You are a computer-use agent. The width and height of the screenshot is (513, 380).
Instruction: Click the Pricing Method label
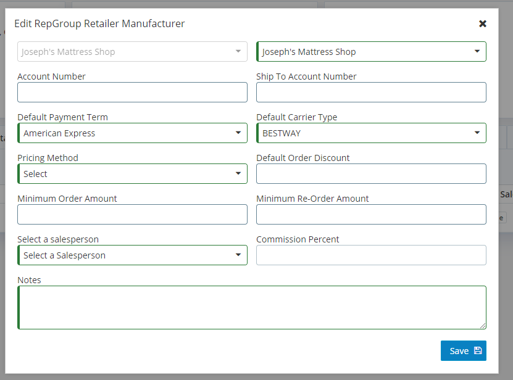click(x=48, y=158)
